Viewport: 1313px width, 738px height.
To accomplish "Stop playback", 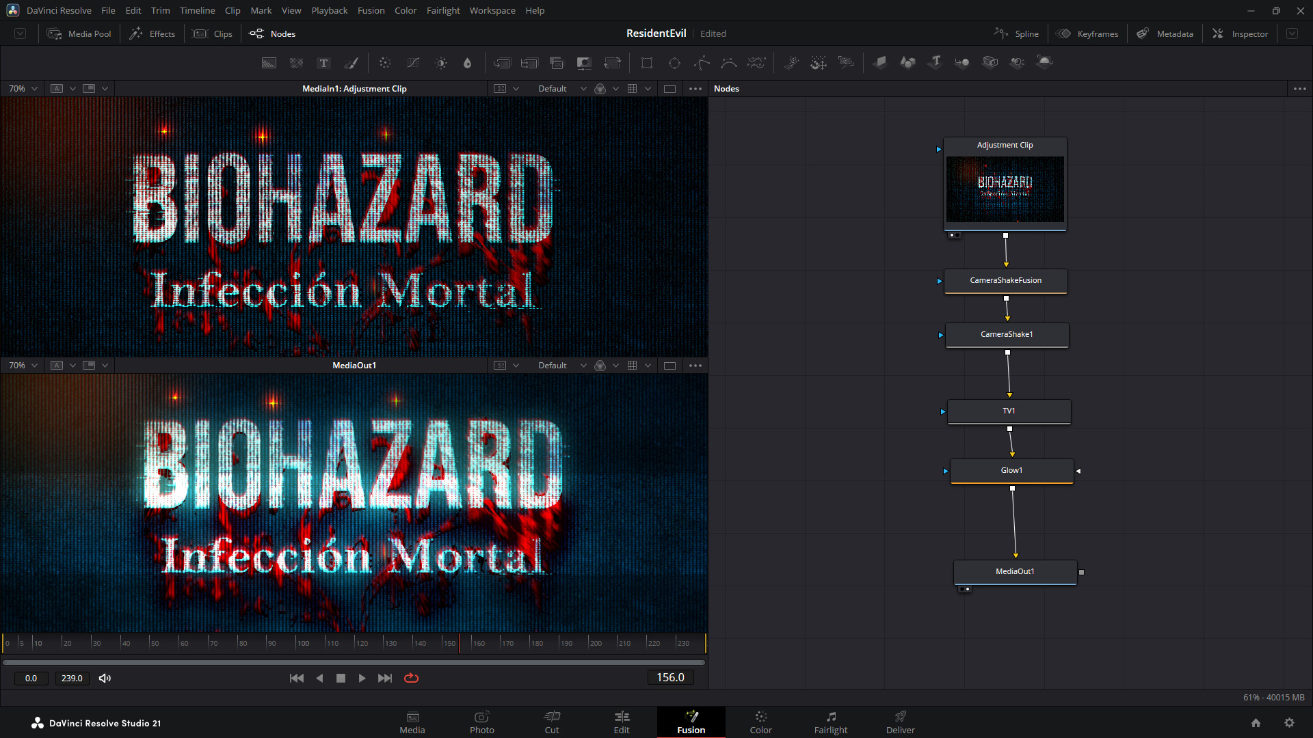I will pos(341,678).
